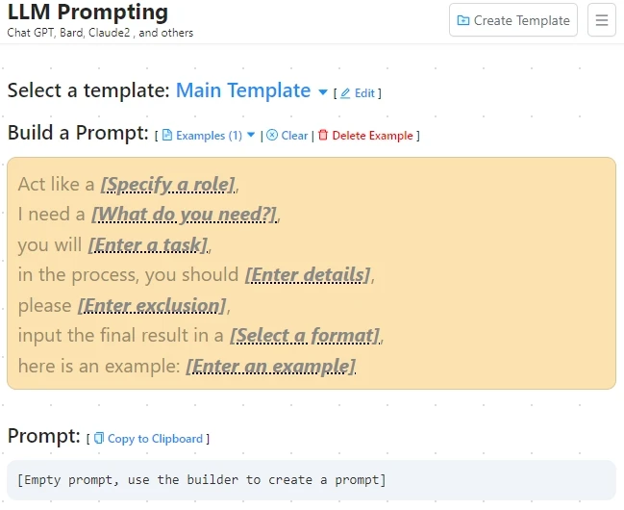Open the hamburger menu button
Screen dimensions: 624x510
click(x=602, y=20)
